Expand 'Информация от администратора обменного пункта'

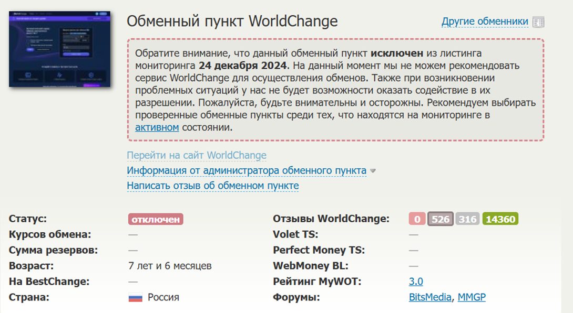click(x=247, y=170)
